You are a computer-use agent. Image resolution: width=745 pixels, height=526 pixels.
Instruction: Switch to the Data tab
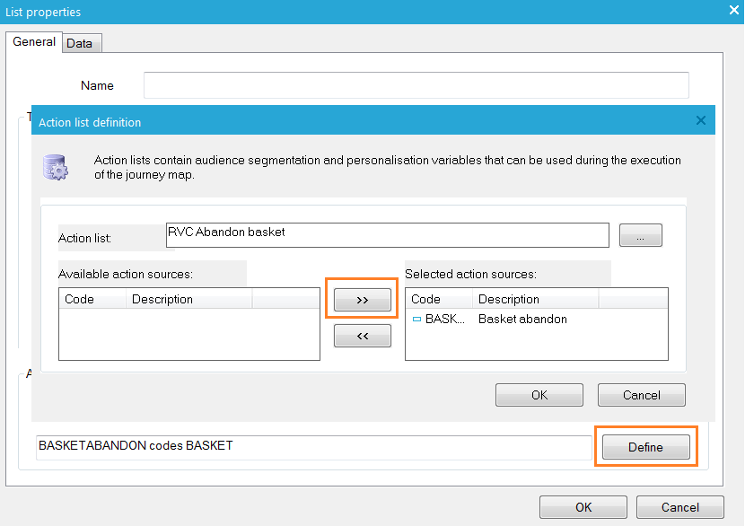[79, 43]
